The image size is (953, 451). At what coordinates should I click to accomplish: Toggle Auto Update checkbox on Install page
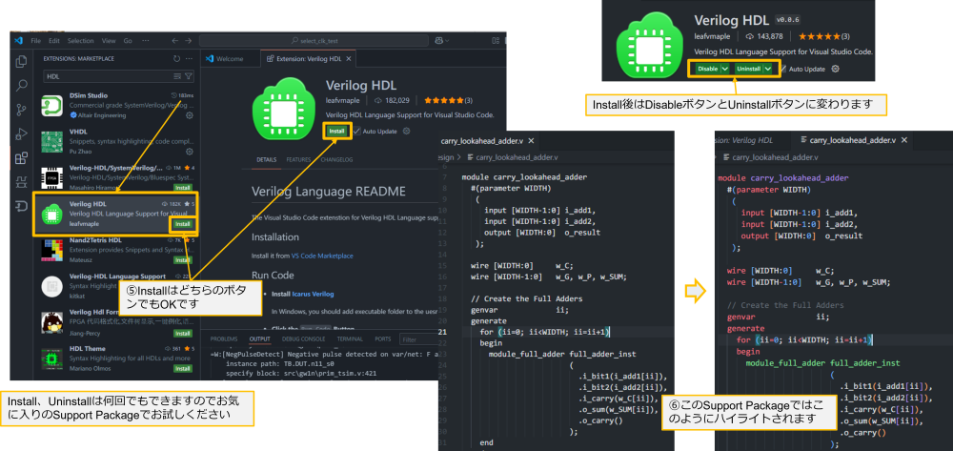357,131
